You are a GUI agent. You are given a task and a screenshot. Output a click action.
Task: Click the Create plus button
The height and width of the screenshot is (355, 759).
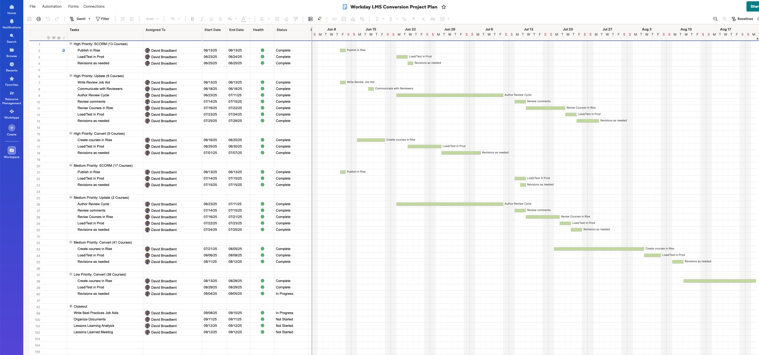pyautogui.click(x=12, y=128)
